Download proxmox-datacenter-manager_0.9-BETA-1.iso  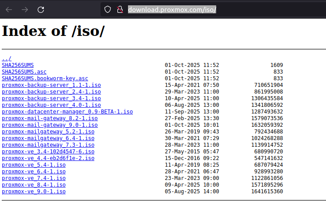click(67, 112)
